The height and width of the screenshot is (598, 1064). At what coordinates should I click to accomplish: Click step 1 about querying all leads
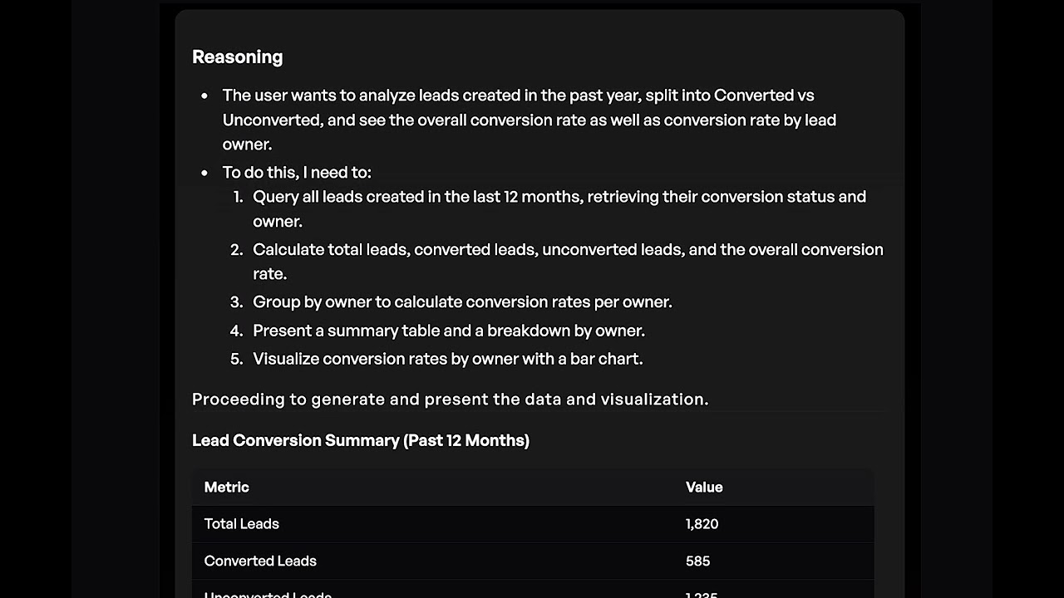coord(559,208)
